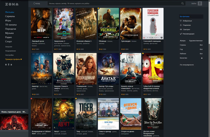Go to the ТВ-каналы section
210x137 pixels.
[11, 25]
